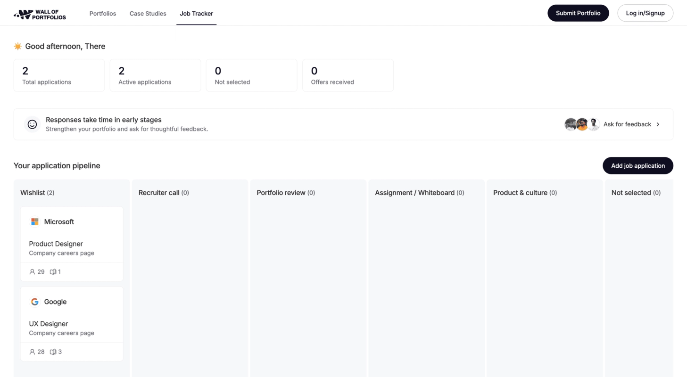Click the Submit Portfolio button
This screenshot has height=377, width=687.
coord(578,13)
